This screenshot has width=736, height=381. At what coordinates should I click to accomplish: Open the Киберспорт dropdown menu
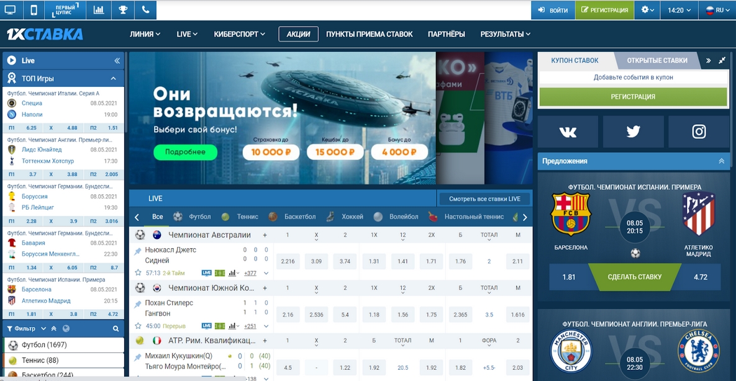coord(239,34)
